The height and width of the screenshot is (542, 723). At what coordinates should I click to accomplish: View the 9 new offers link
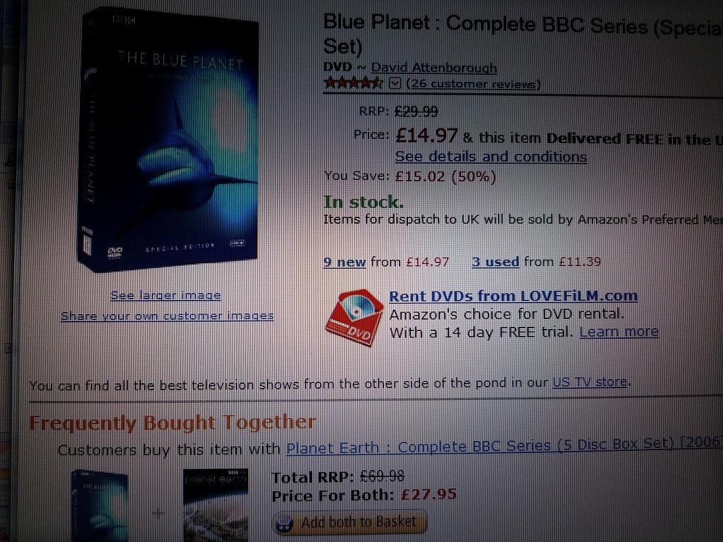click(345, 262)
